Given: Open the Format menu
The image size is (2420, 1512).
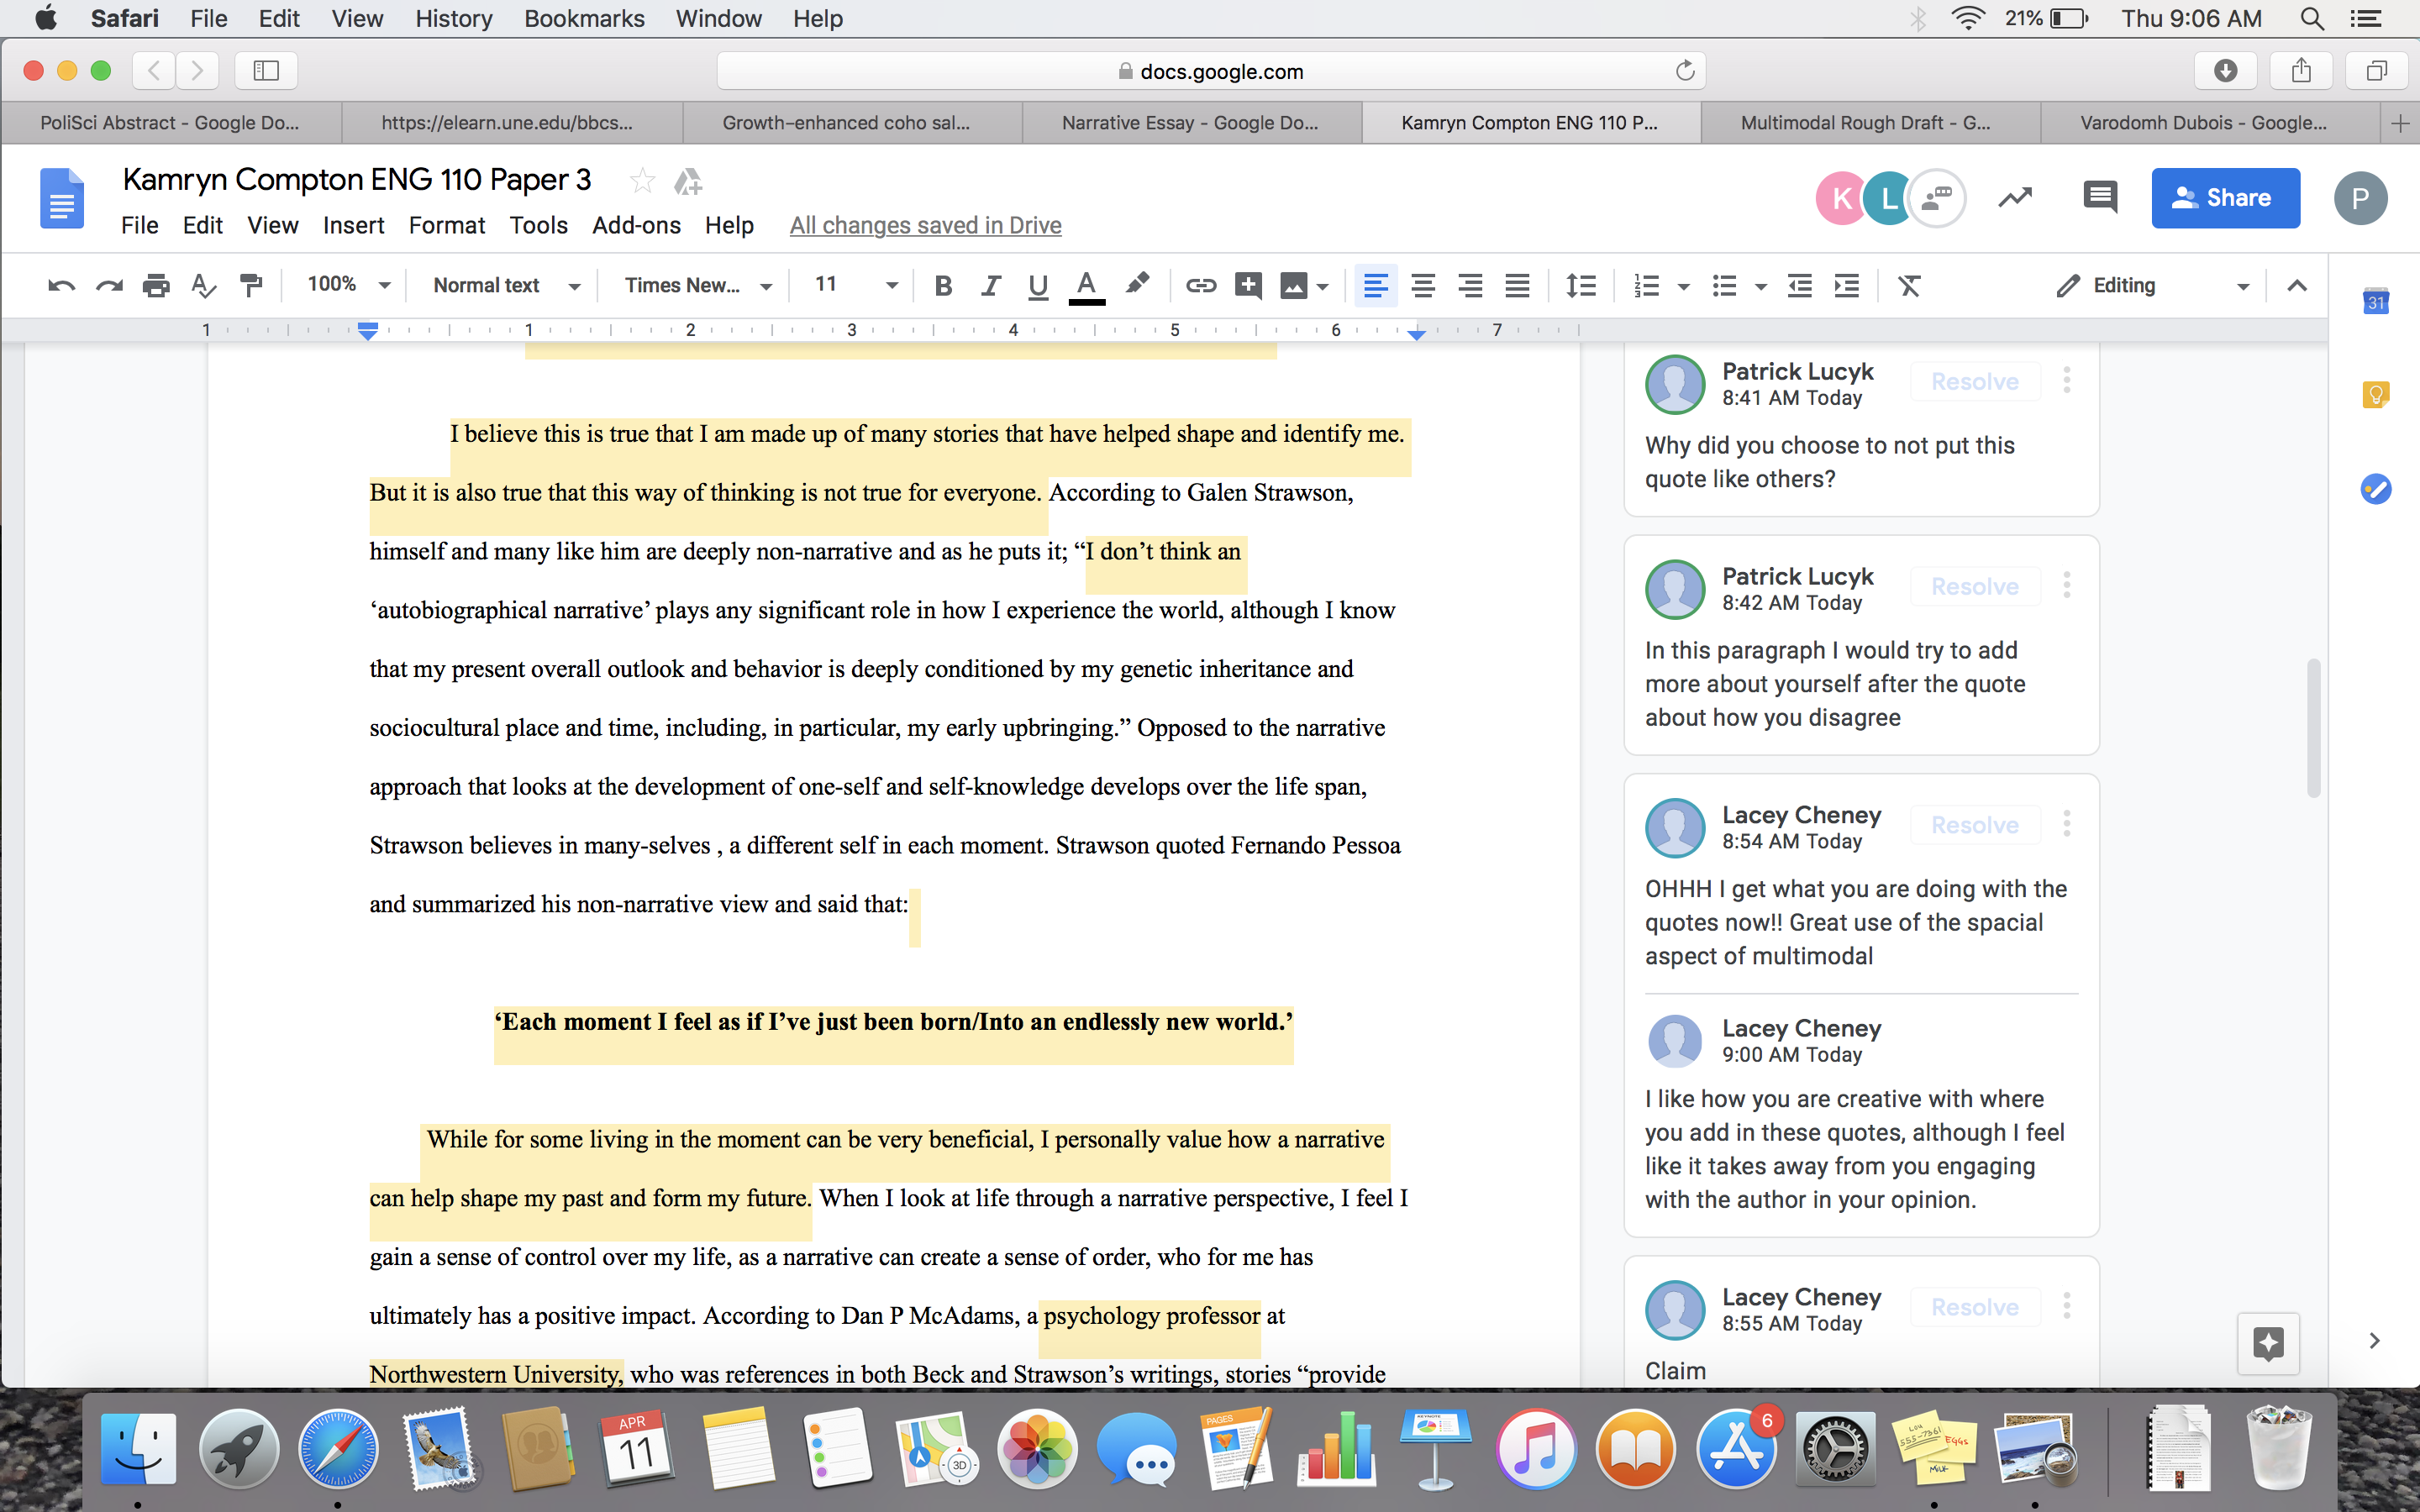Looking at the screenshot, I should coord(446,226).
